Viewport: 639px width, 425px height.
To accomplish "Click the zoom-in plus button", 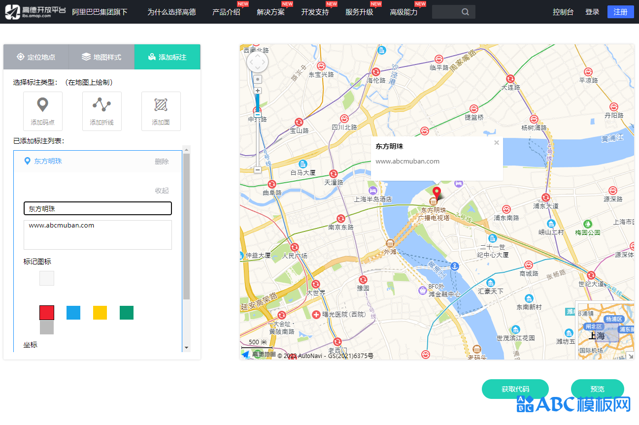I will (x=258, y=91).
